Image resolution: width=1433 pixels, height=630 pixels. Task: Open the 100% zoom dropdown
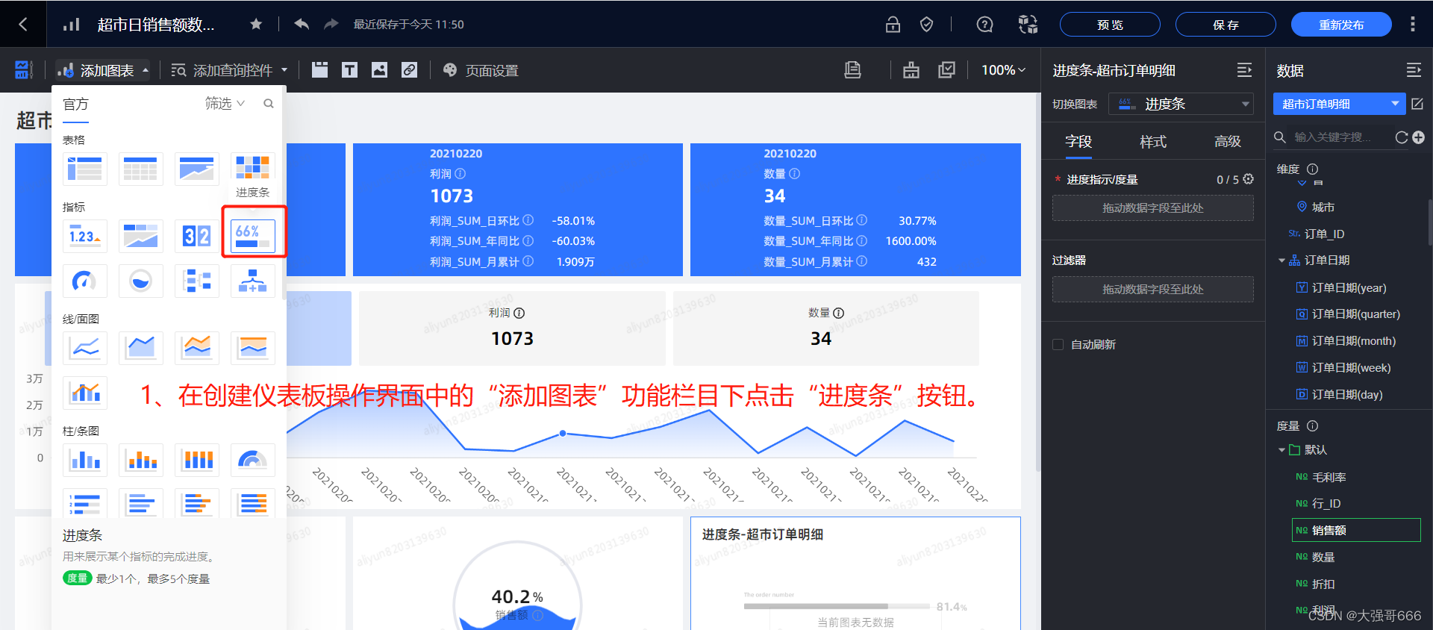tap(1003, 70)
